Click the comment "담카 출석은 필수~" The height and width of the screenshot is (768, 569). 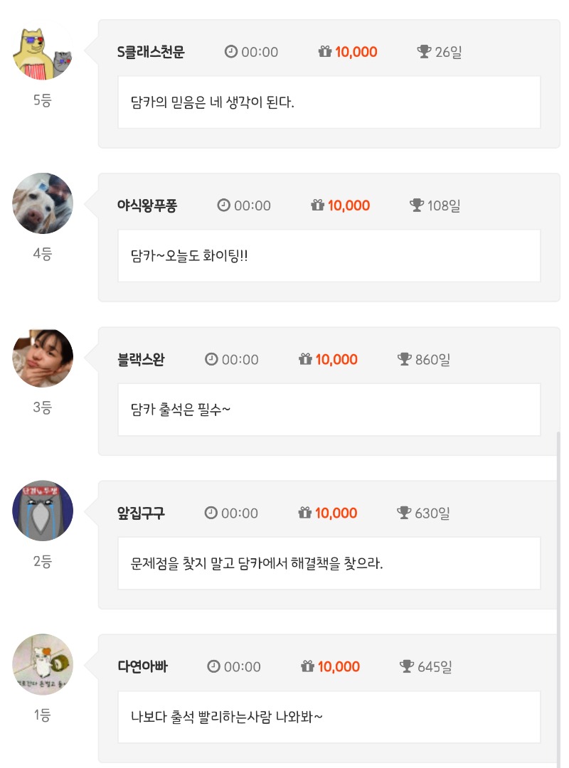pyautogui.click(x=181, y=410)
